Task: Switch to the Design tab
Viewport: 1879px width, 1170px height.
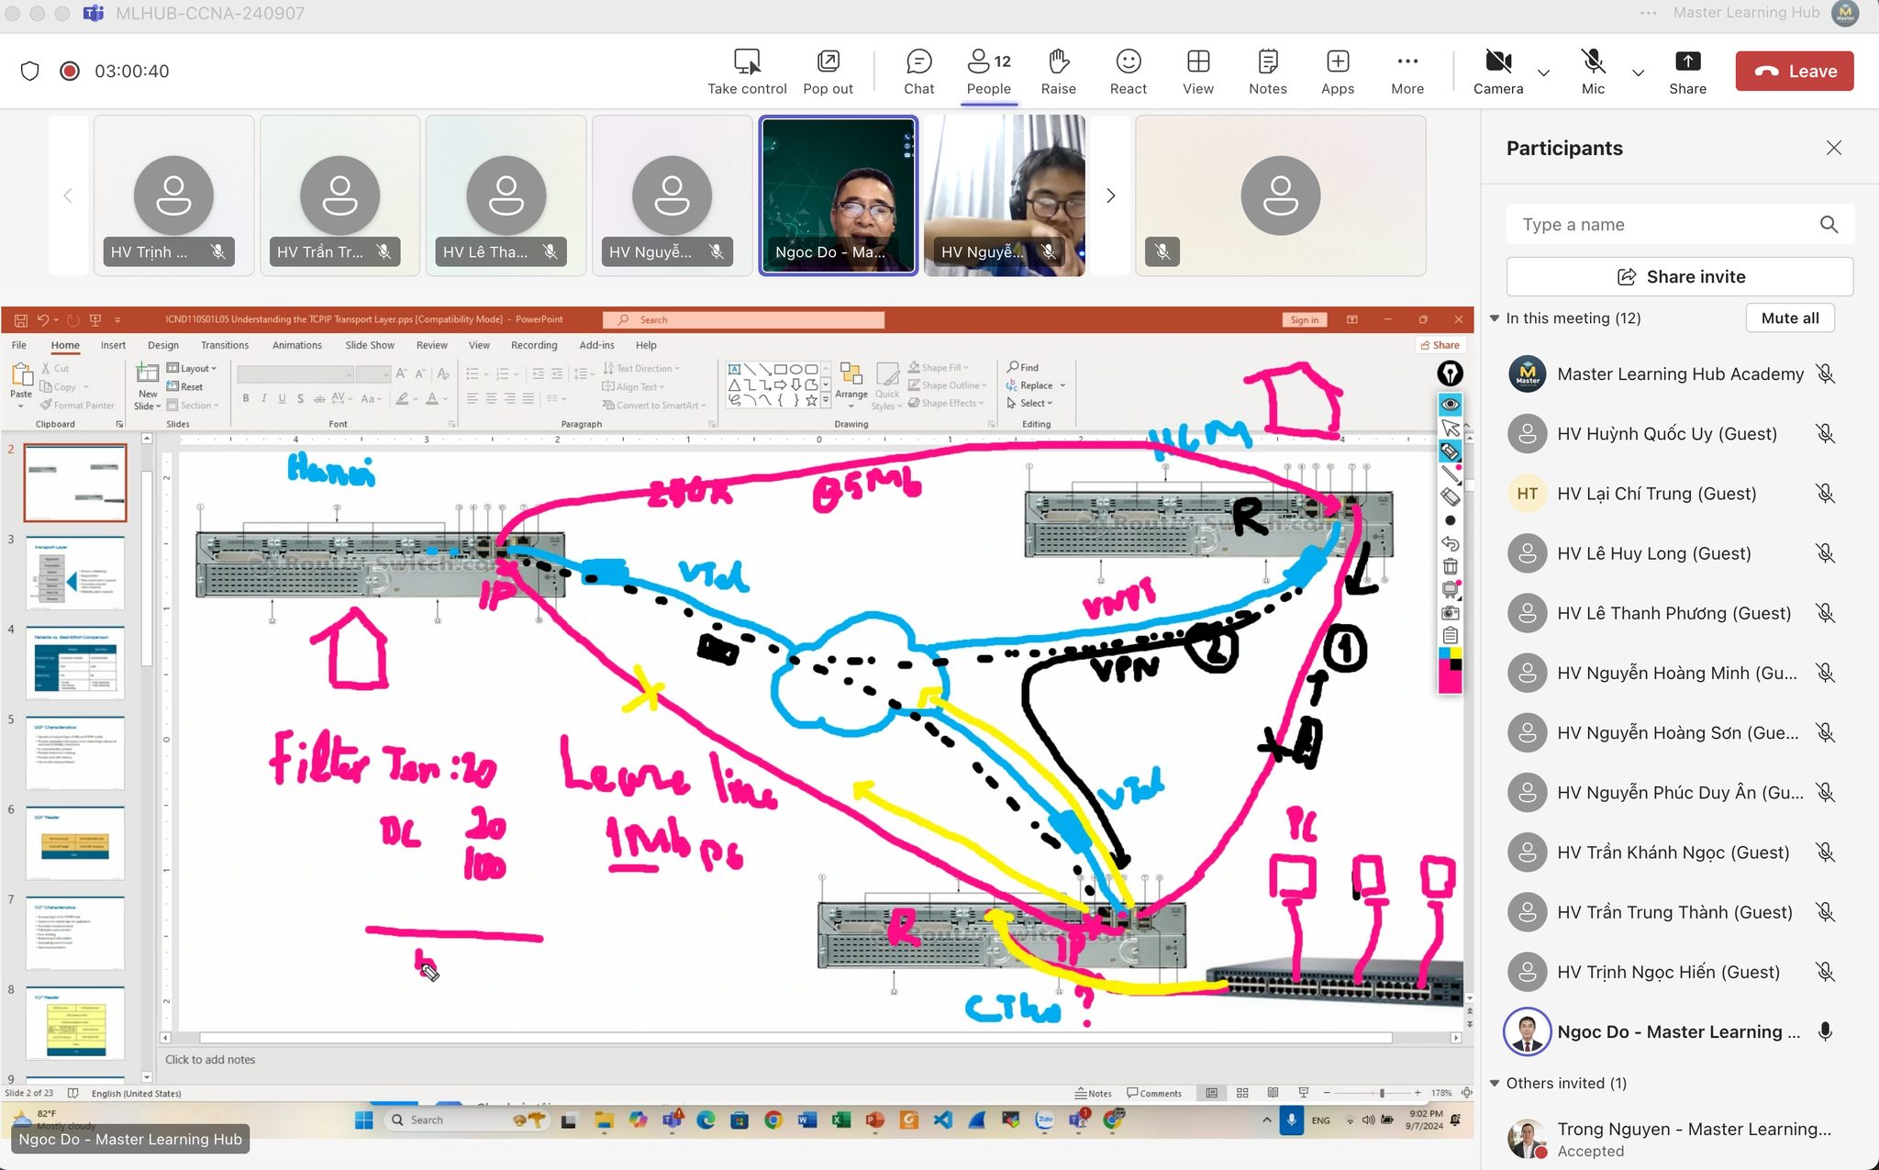Action: click(163, 345)
